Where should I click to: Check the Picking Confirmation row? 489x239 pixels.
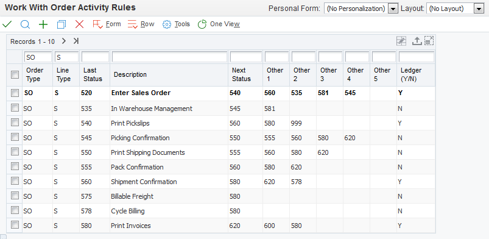tap(15, 137)
